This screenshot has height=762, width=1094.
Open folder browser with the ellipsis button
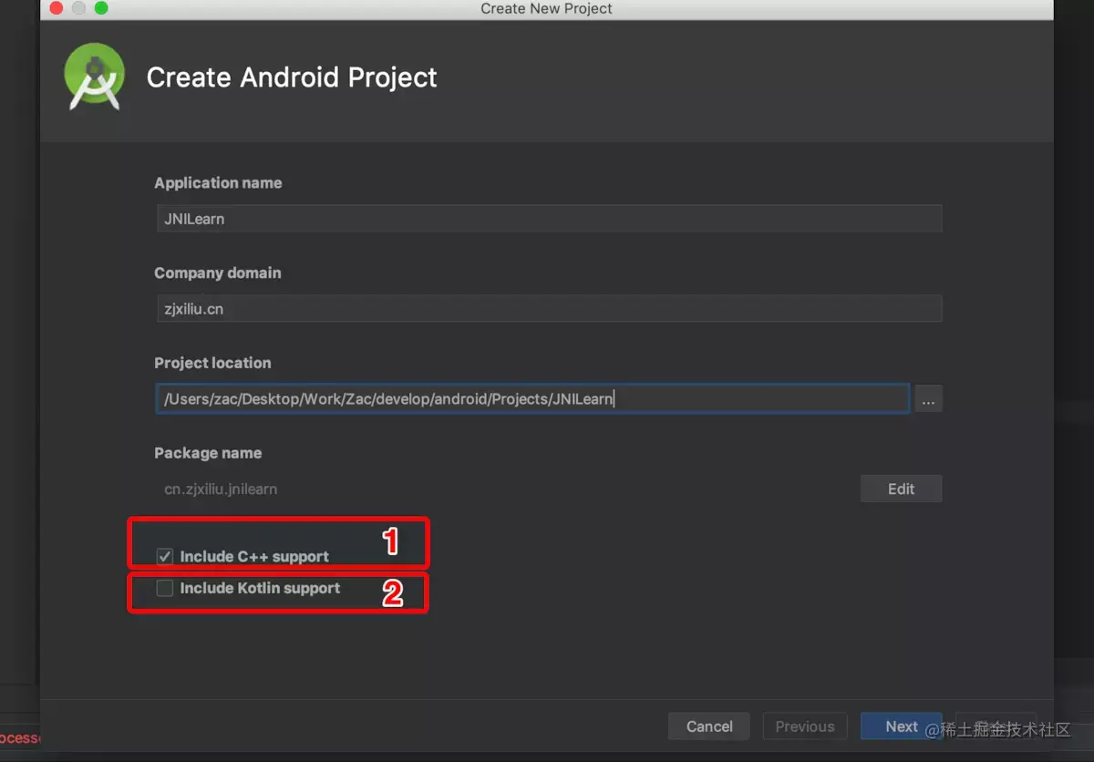click(x=928, y=399)
